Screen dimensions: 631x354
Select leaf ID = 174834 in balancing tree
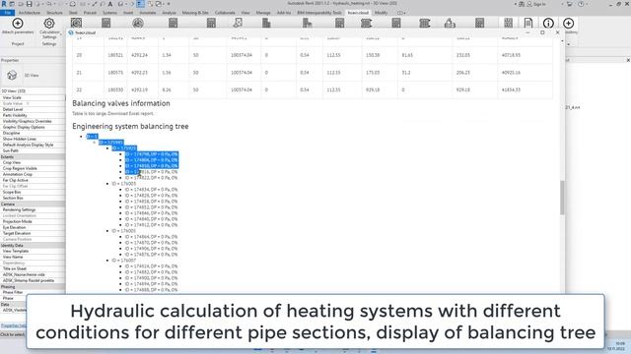point(151,190)
